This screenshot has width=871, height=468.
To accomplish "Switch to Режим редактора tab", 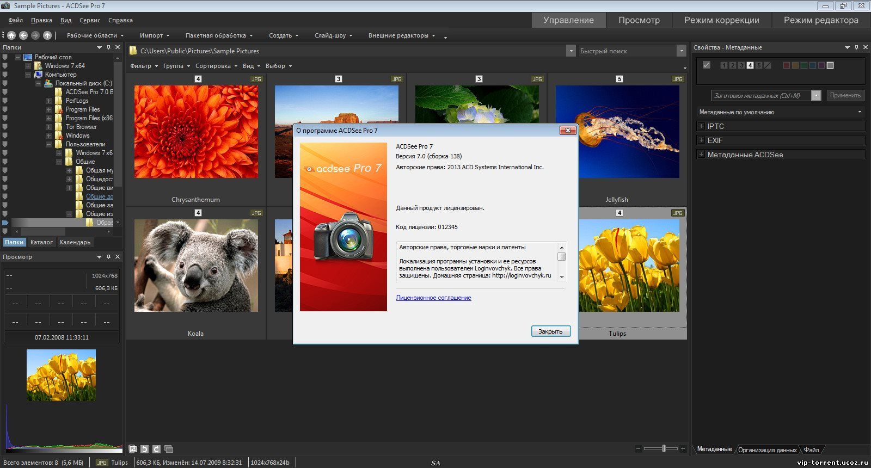I will [x=821, y=20].
